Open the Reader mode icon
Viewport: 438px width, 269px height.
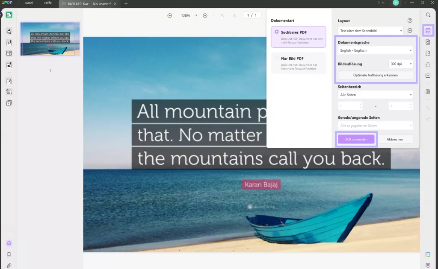(9, 15)
